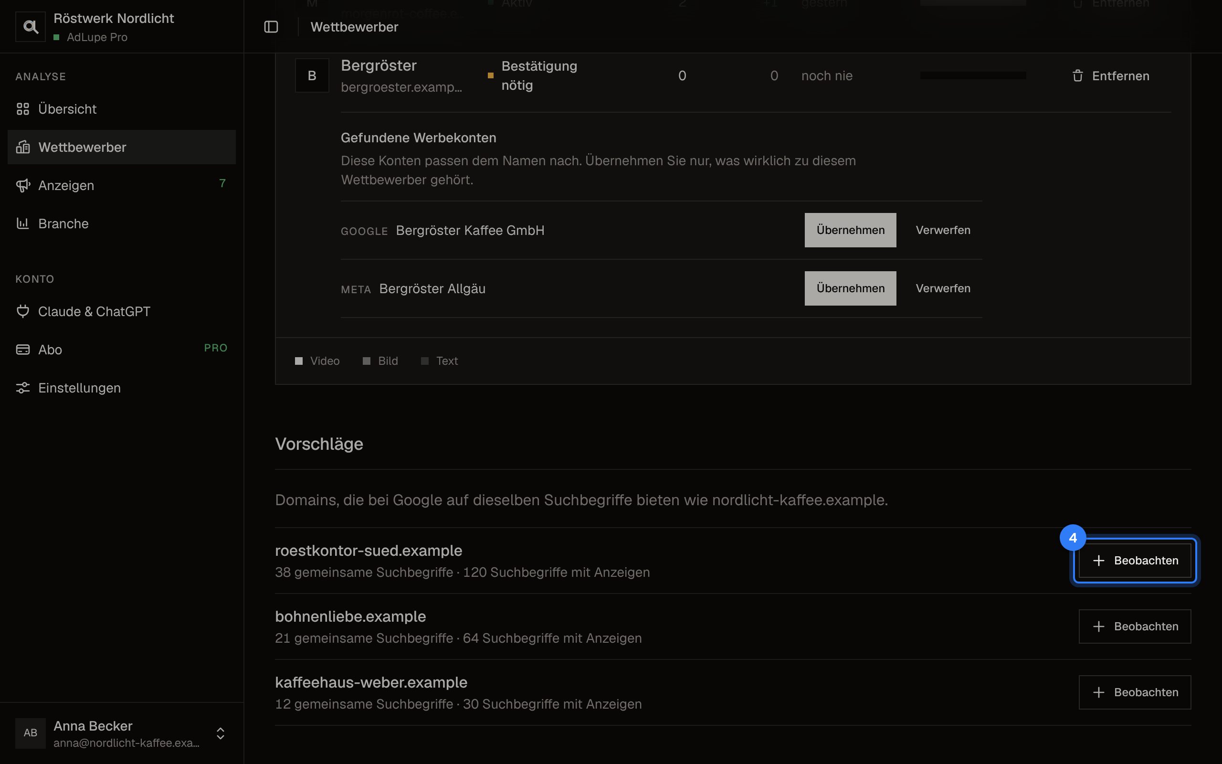Image resolution: width=1222 pixels, height=764 pixels.
Task: Open the Anna Becker account switcher chevron
Action: (x=221, y=733)
